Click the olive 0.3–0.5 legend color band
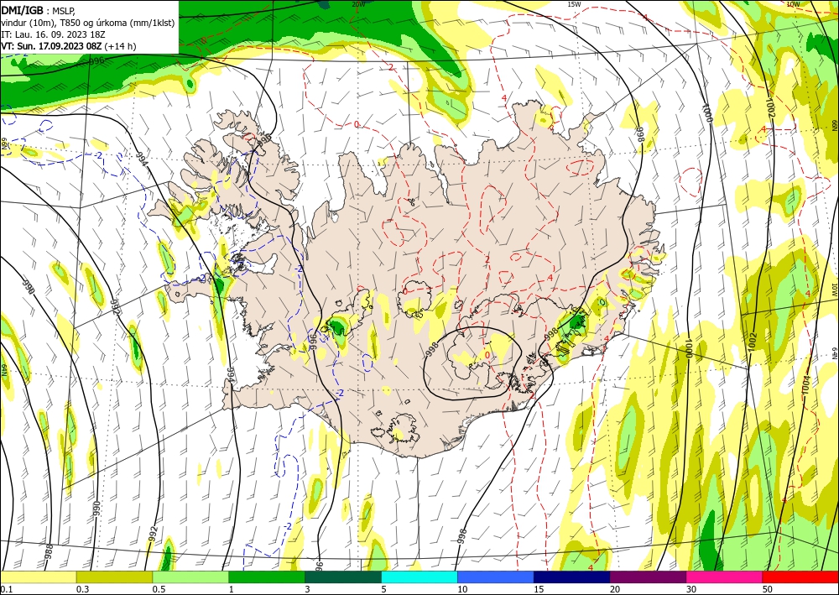The image size is (839, 595). point(114,577)
